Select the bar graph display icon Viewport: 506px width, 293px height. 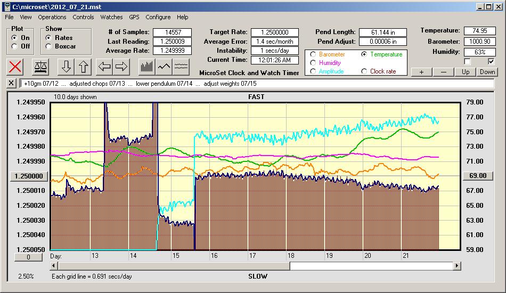[x=147, y=67]
